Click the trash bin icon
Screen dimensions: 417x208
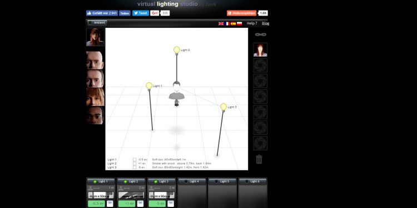[259, 159]
